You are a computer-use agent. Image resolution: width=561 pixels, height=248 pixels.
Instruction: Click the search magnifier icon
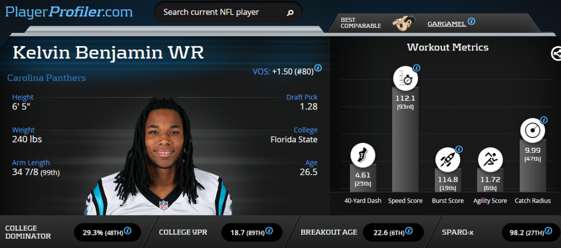pos(290,13)
